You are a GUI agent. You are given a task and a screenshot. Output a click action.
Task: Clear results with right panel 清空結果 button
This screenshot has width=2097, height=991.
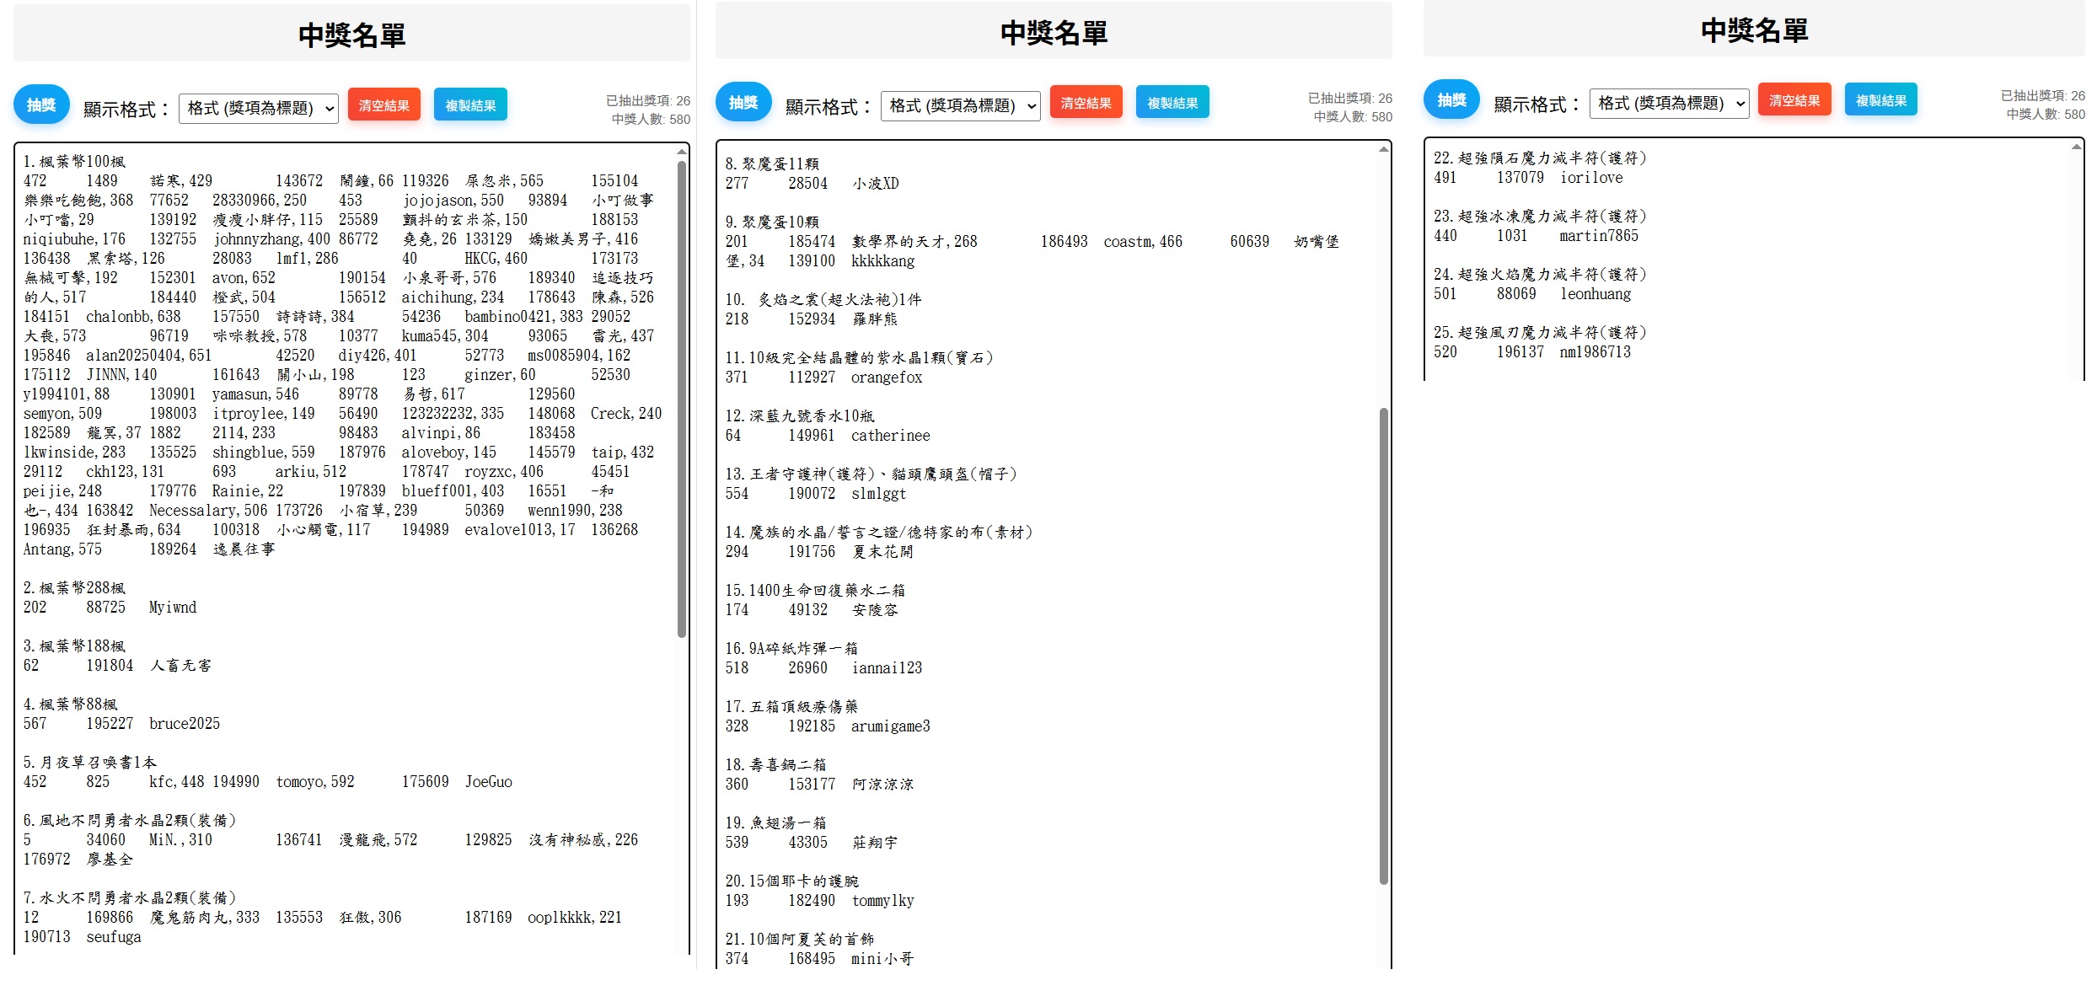click(1794, 100)
